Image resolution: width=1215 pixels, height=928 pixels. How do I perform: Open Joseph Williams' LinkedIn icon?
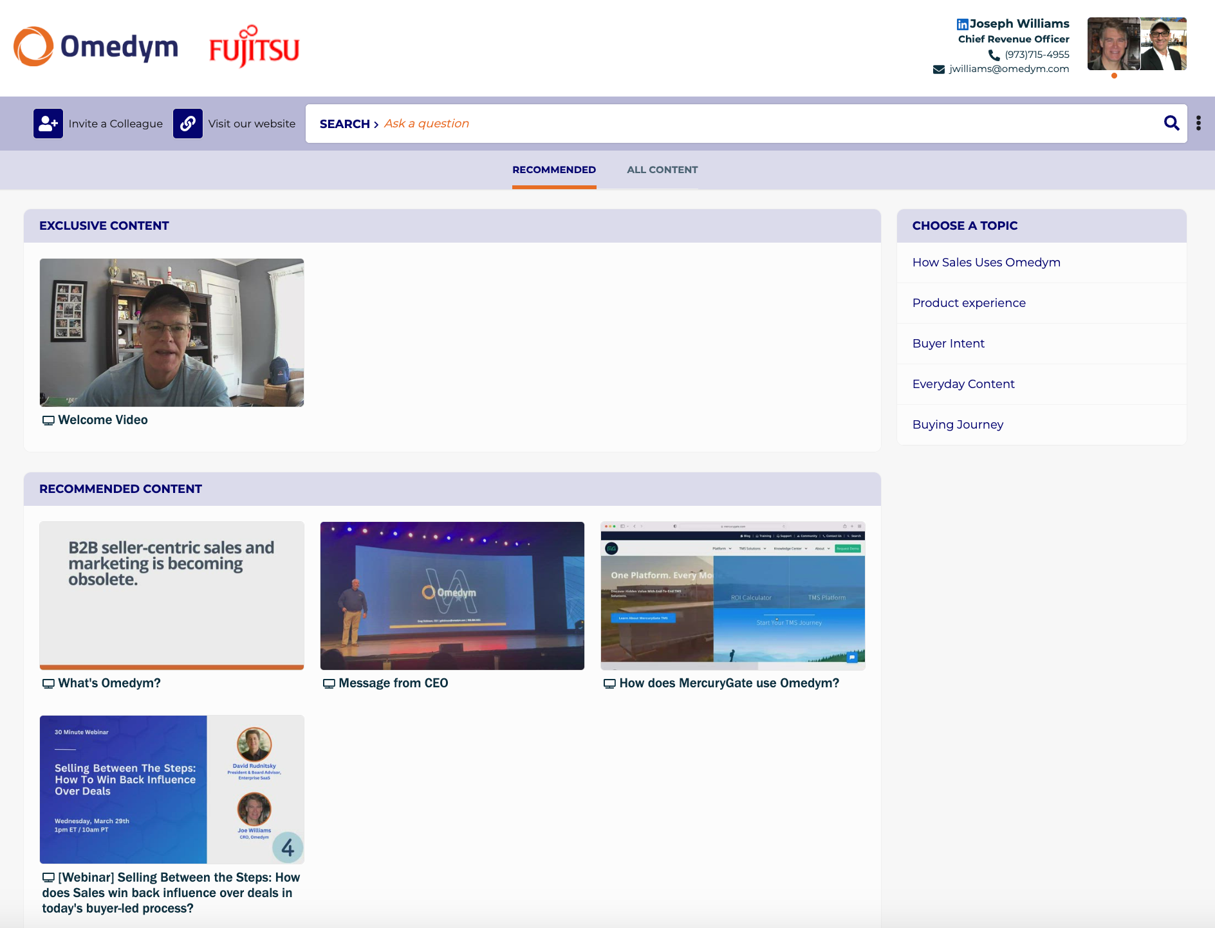click(x=962, y=24)
